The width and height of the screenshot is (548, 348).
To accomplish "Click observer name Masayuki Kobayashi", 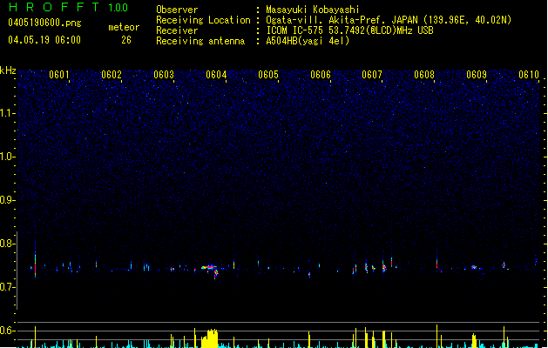I will click(313, 10).
